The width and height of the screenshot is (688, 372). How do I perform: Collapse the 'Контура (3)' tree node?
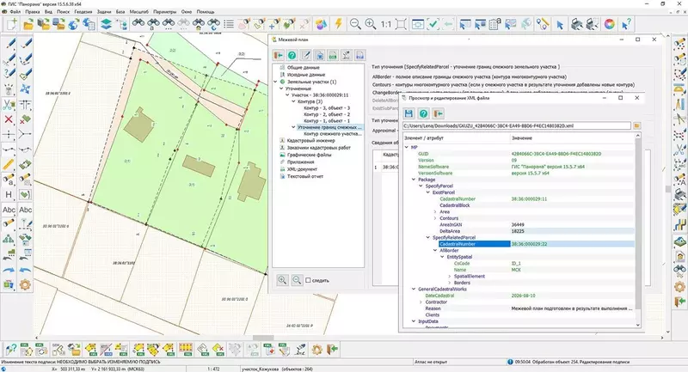[293, 101]
